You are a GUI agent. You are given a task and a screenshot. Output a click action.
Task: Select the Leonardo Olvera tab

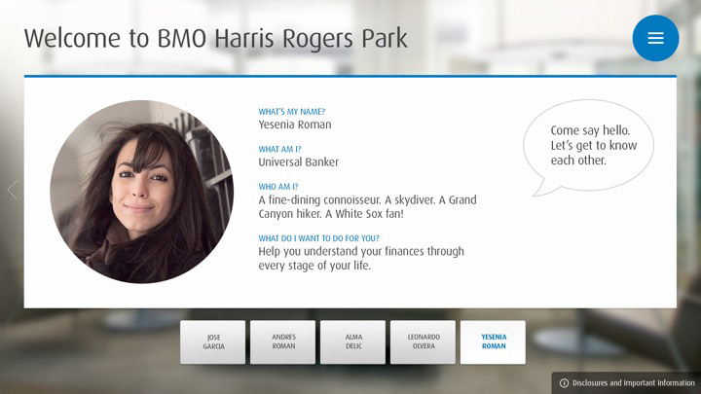point(423,341)
